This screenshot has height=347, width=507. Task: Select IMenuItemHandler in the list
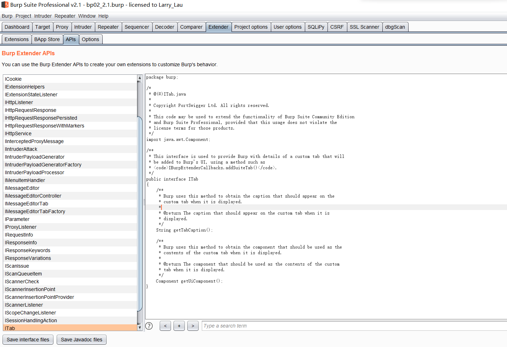click(70, 180)
